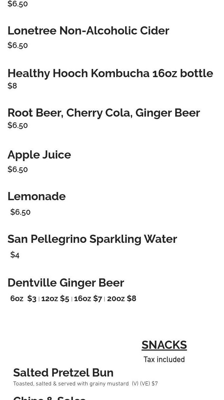Click the Tax included note
This screenshot has width=224, height=400.
pos(164,359)
